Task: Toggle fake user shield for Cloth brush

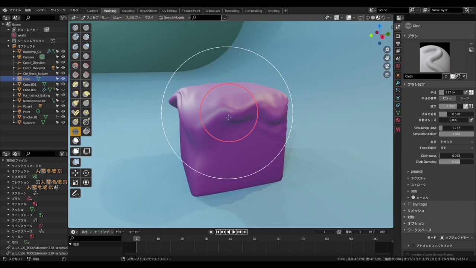Action: [x=453, y=76]
